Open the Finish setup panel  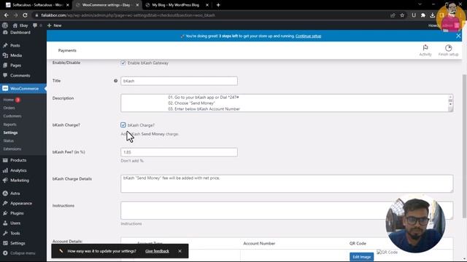448,50
